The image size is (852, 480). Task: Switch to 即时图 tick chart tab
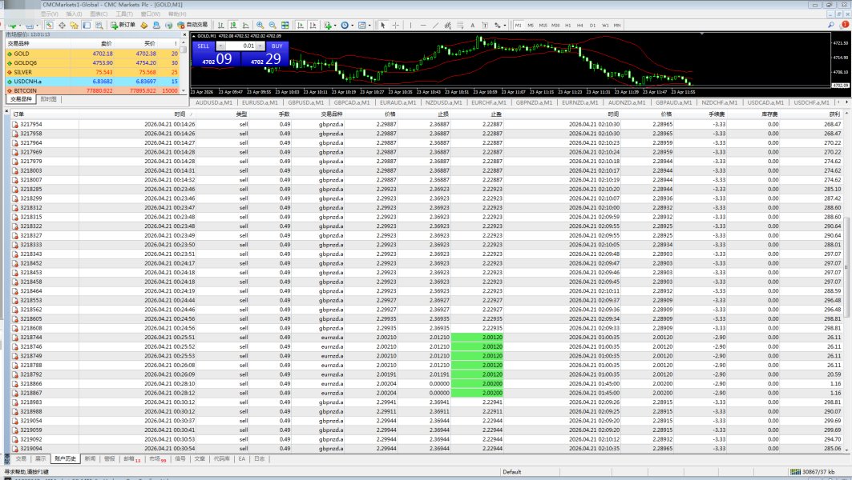tap(48, 99)
